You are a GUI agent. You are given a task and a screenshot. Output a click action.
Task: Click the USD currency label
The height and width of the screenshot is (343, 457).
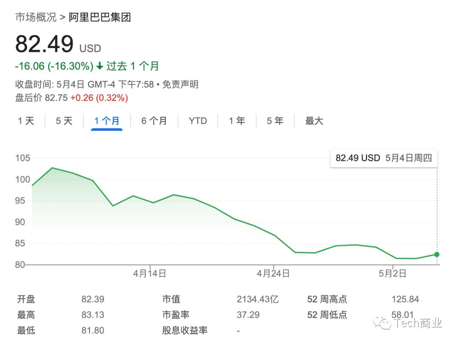pyautogui.click(x=91, y=48)
